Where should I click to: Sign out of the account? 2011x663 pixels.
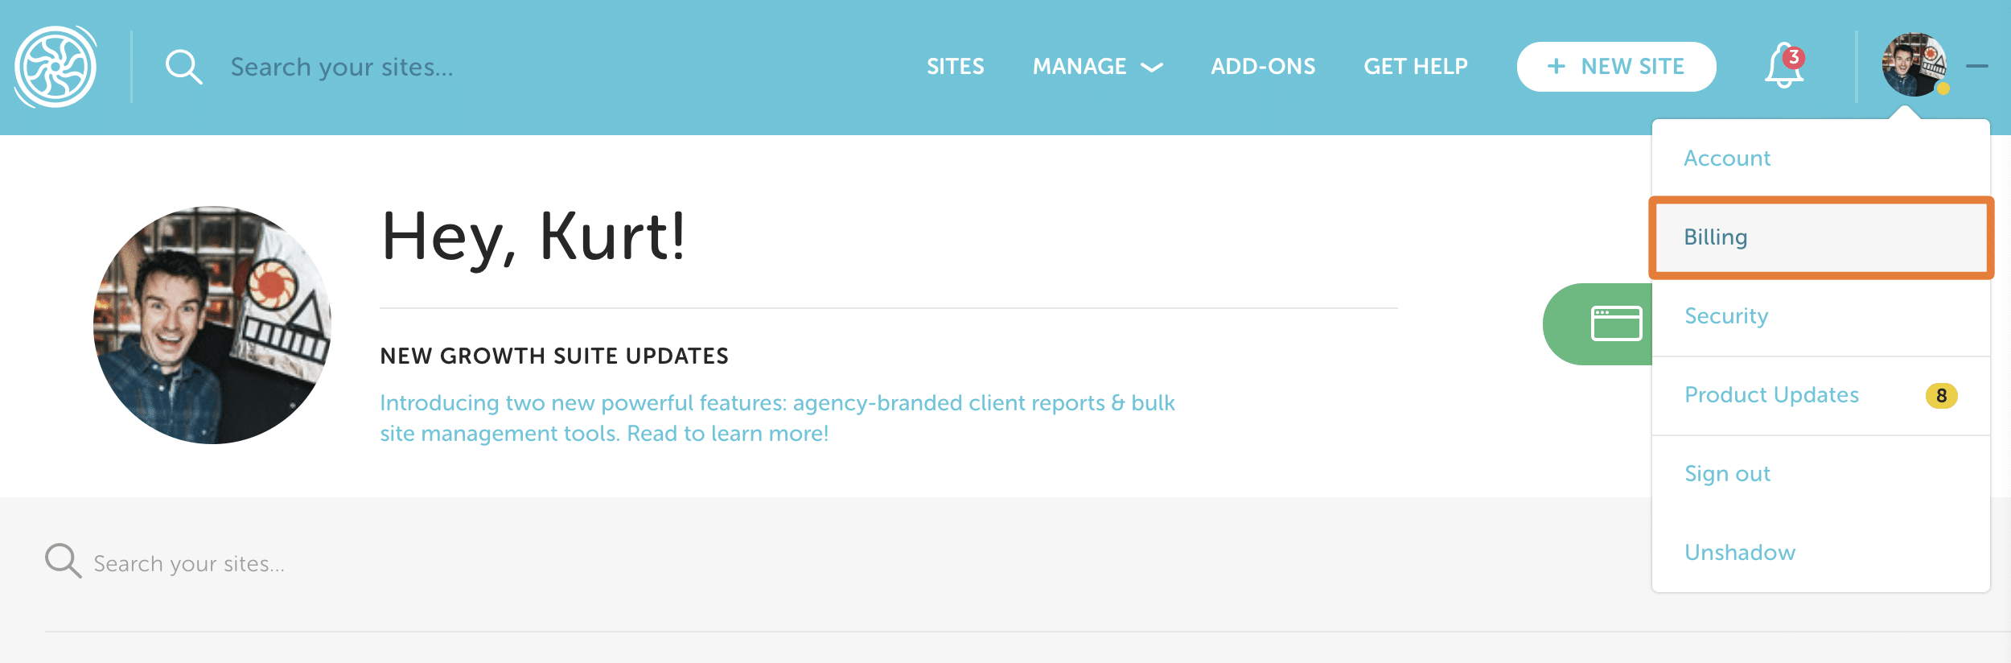coord(1727,474)
